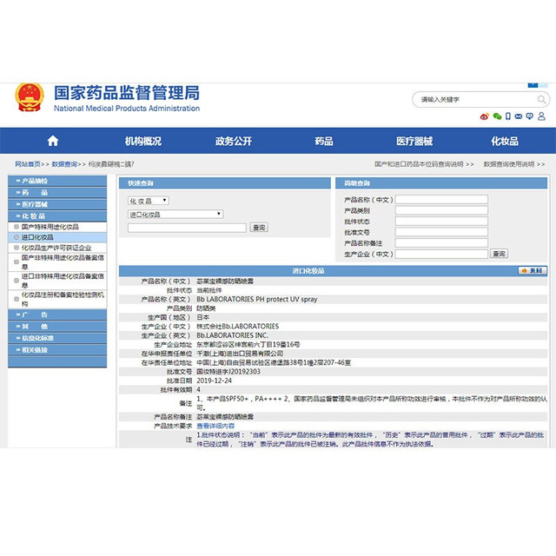Screen dimensions: 556x556
Task: Click the approval number 国妆特进字J20192303
Action: pos(228,372)
